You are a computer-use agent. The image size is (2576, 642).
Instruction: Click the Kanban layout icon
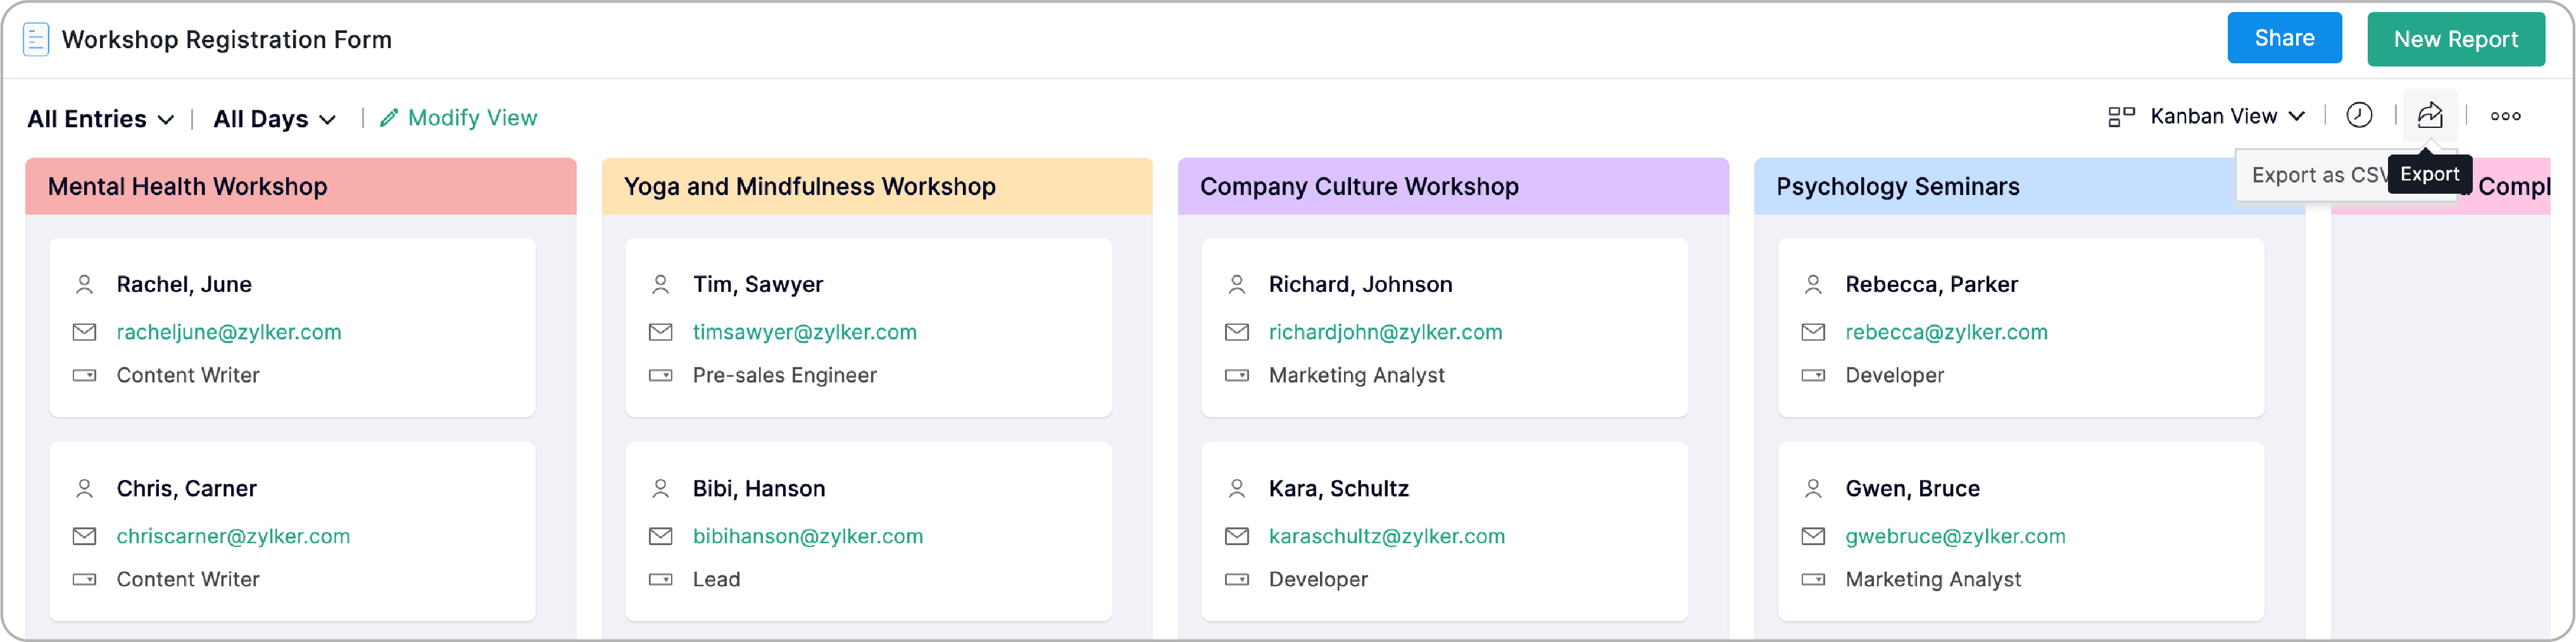[2121, 117]
